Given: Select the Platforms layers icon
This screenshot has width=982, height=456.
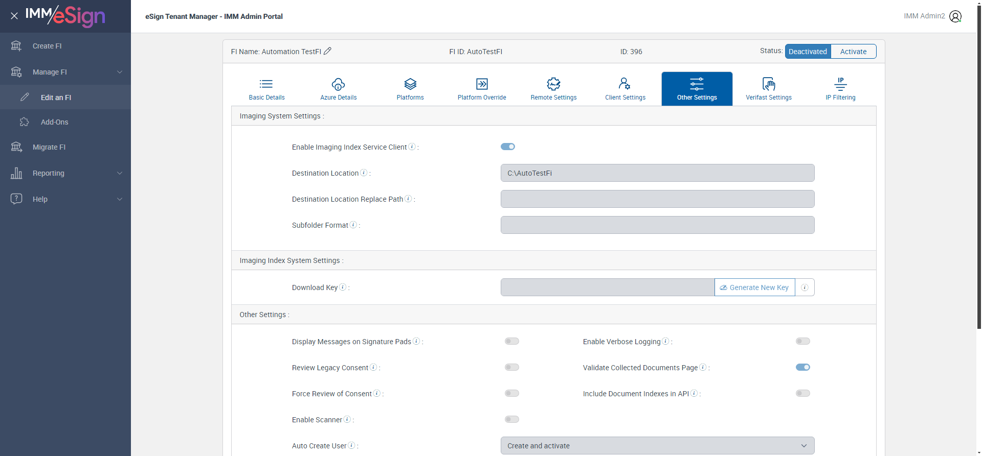Looking at the screenshot, I should click(410, 84).
